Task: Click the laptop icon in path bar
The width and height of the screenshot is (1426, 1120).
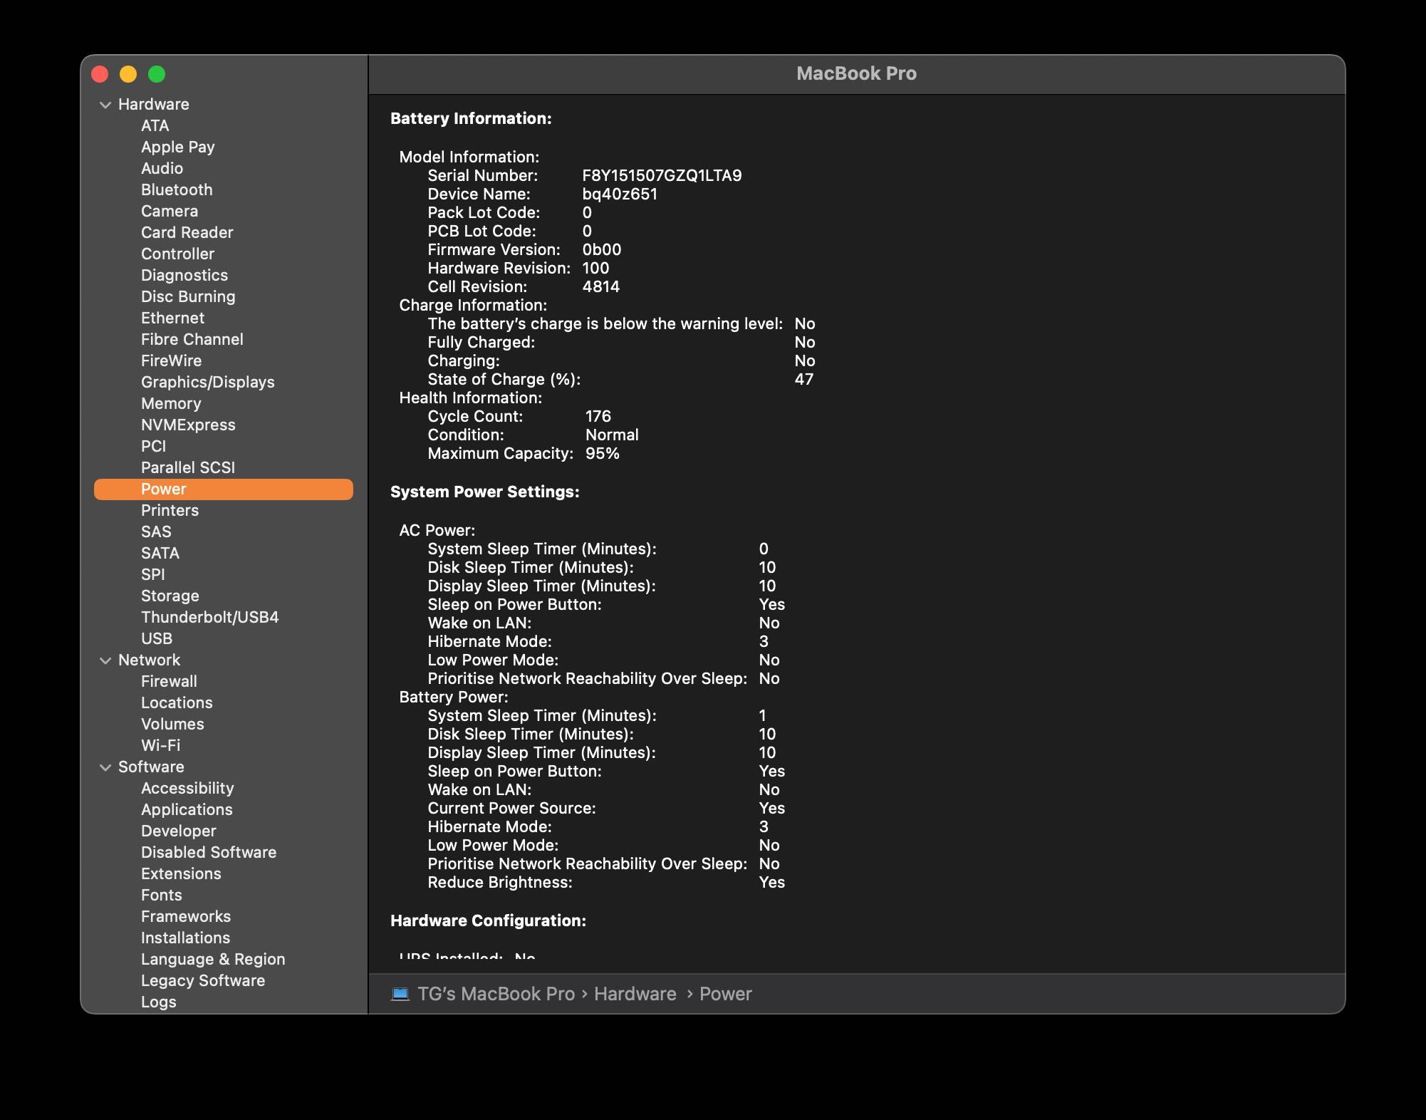Action: tap(400, 994)
